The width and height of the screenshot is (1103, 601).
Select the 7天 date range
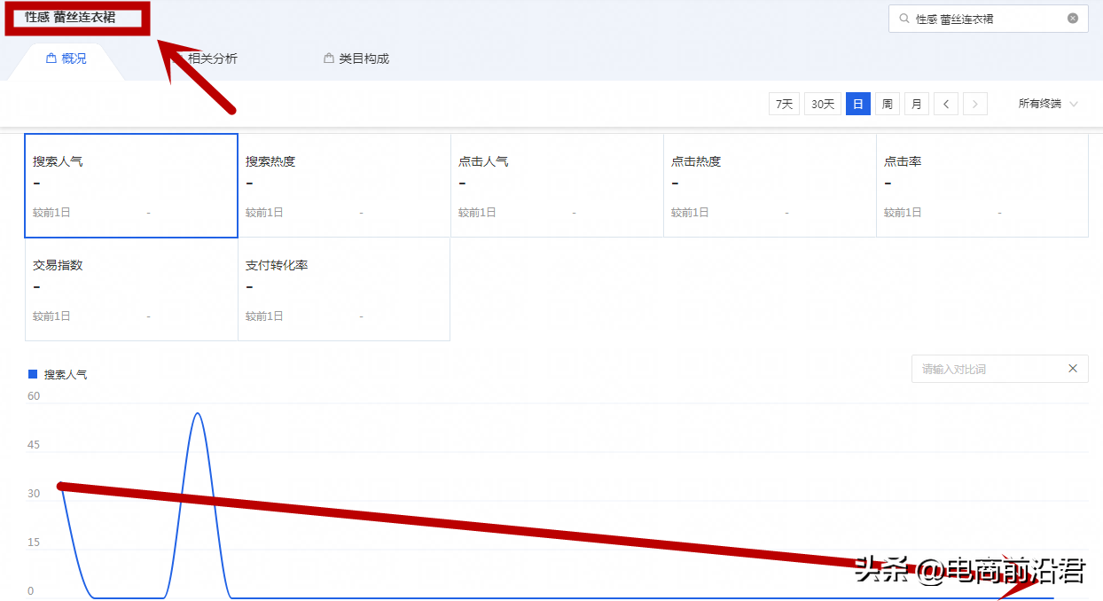click(x=784, y=104)
